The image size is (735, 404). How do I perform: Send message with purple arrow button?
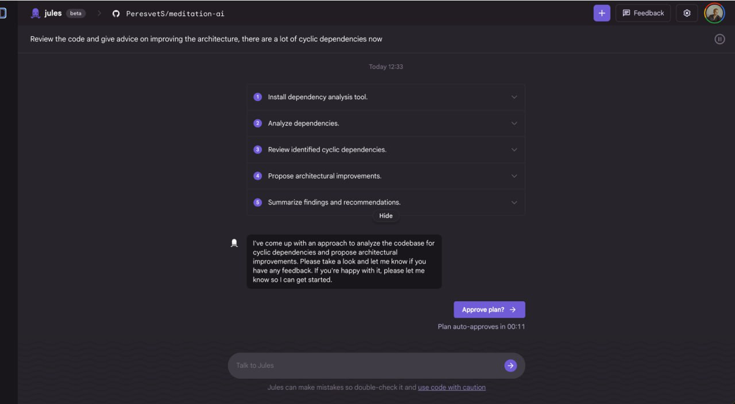point(510,365)
